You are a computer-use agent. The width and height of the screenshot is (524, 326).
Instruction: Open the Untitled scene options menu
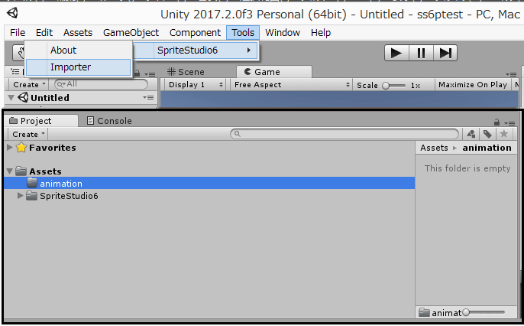coord(148,98)
